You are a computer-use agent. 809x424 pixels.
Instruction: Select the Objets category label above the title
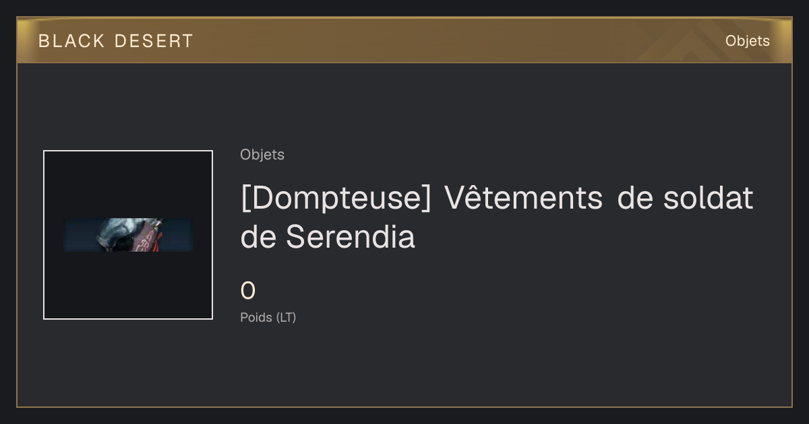click(262, 155)
